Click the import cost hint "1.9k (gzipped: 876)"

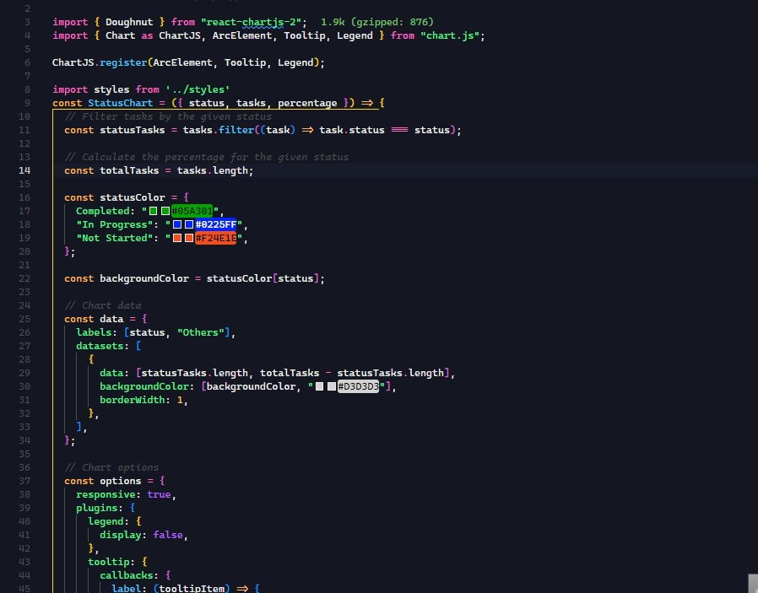[x=377, y=22]
